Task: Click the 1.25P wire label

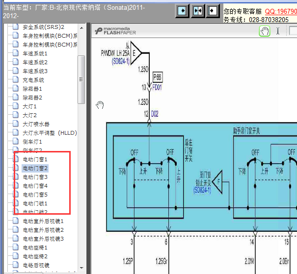Action: click(x=128, y=261)
